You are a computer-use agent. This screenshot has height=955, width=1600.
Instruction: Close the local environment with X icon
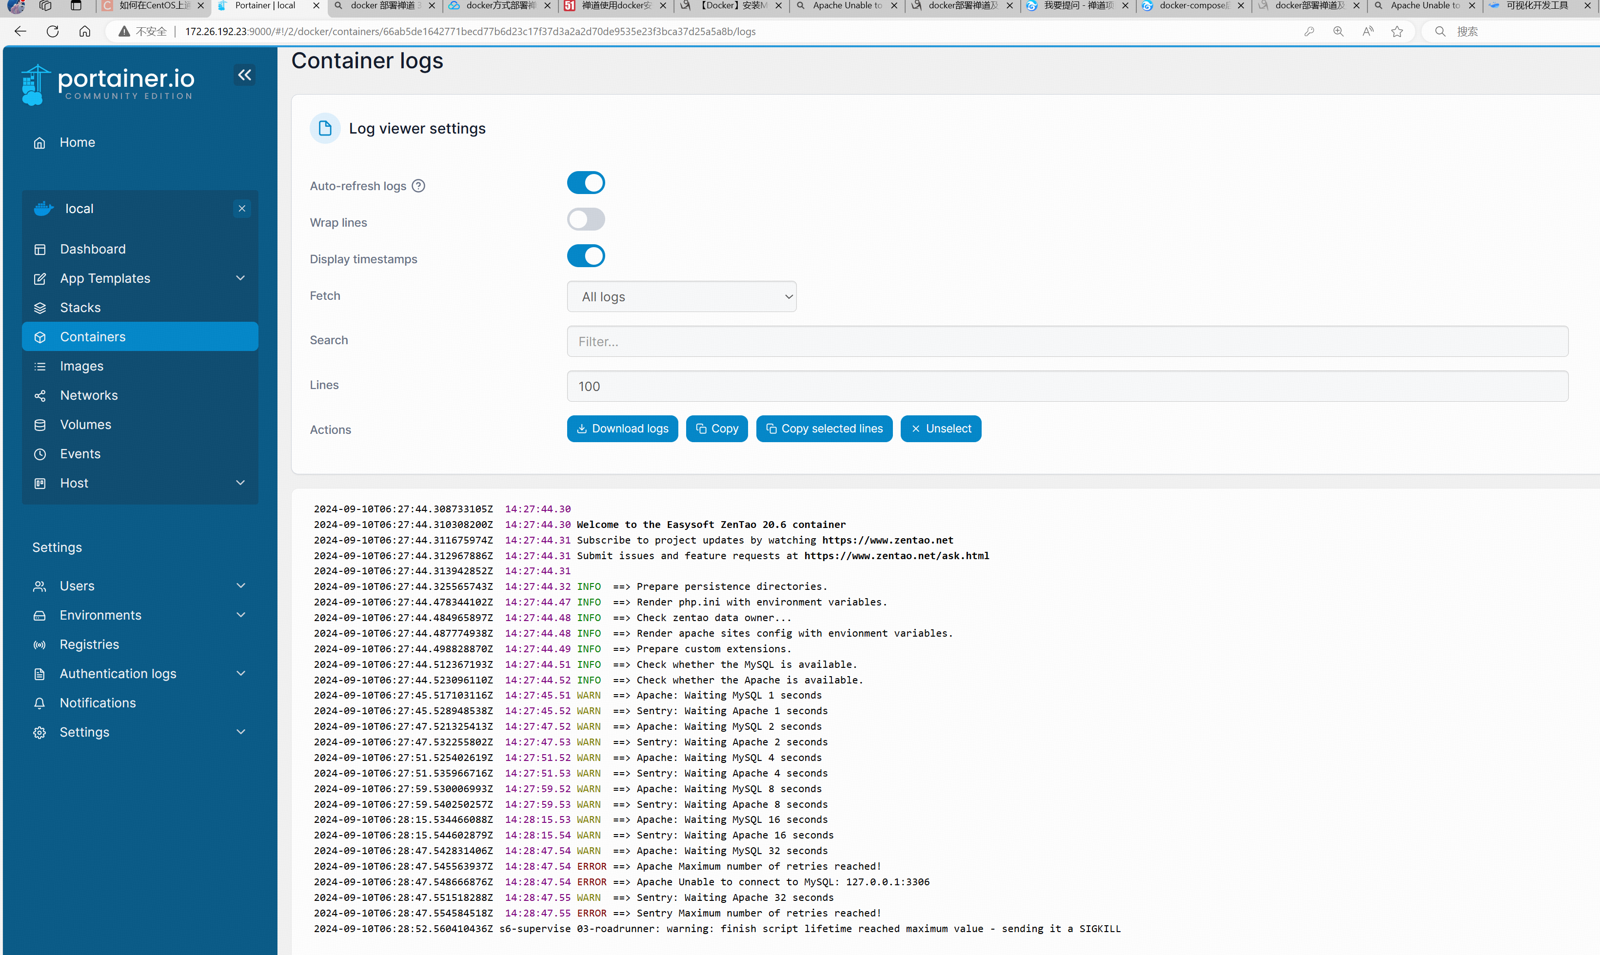[242, 209]
